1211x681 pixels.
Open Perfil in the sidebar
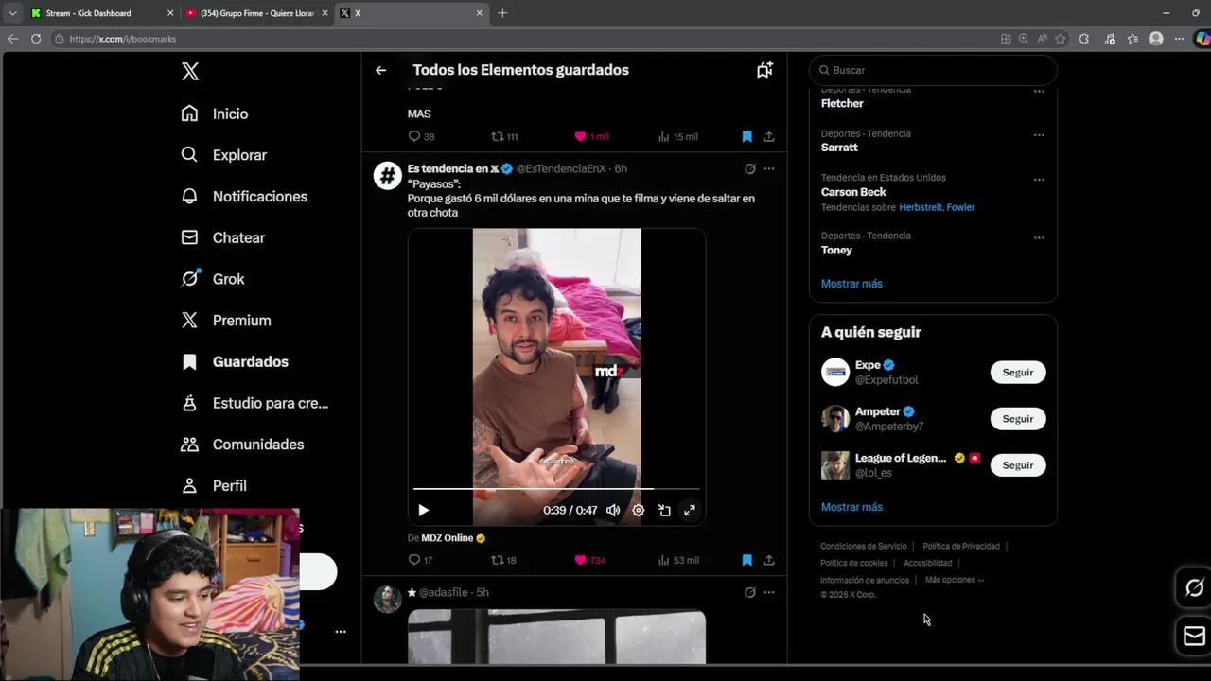coord(214,485)
